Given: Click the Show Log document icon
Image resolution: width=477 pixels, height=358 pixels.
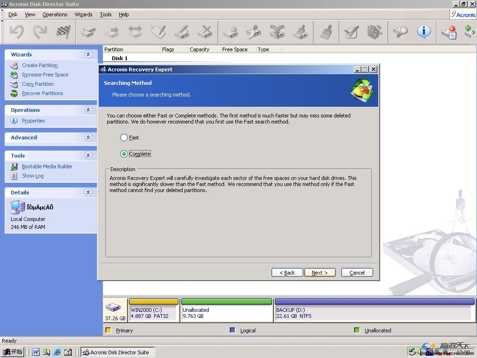Looking at the screenshot, I should pyautogui.click(x=14, y=176).
